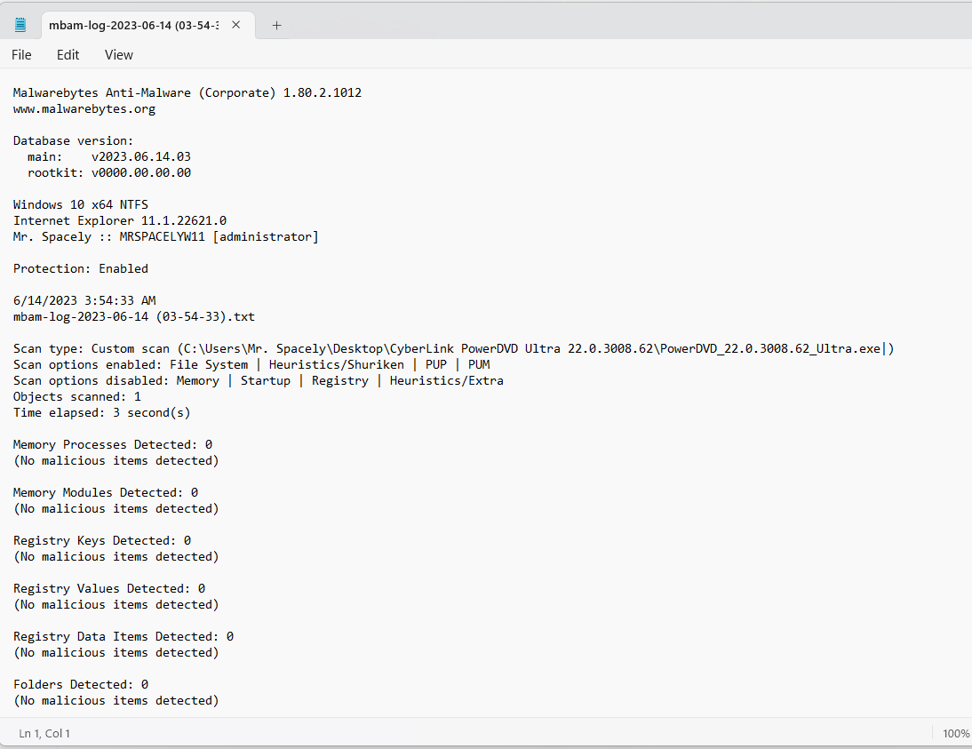Image resolution: width=972 pixels, height=749 pixels.
Task: Click the 100% zoom level in status bar
Action: 956,734
